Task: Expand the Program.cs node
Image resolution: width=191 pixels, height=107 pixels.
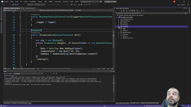Action: (x=118, y=34)
